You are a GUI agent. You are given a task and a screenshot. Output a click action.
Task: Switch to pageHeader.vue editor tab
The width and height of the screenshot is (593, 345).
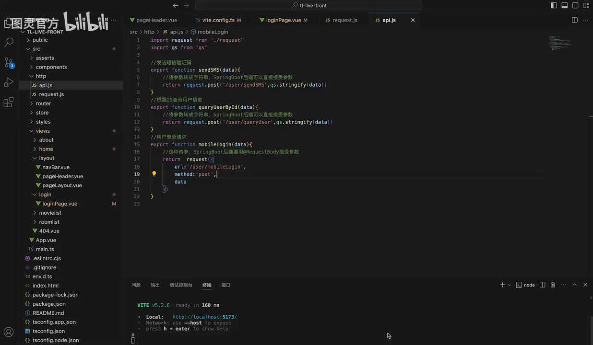154,20
